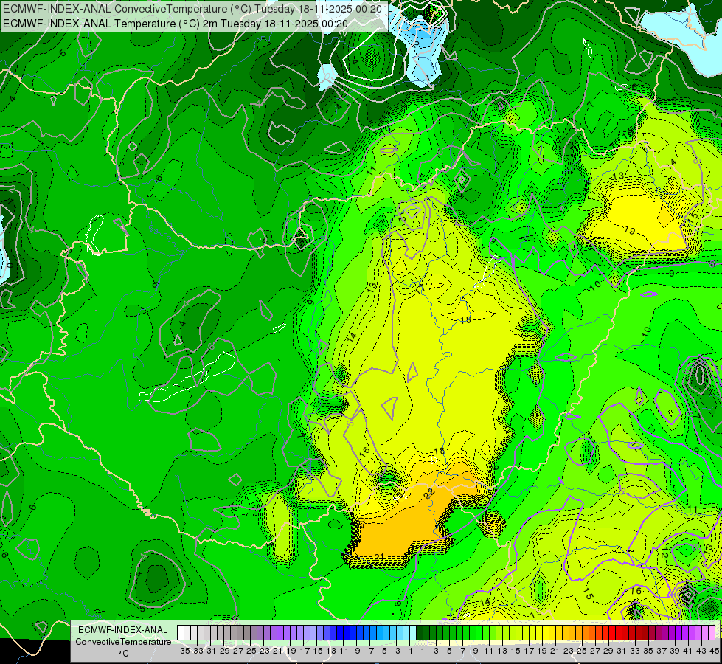The width and height of the screenshot is (722, 664).
Task: Click the pink swatch above legend value 45
Action: [x=712, y=633]
